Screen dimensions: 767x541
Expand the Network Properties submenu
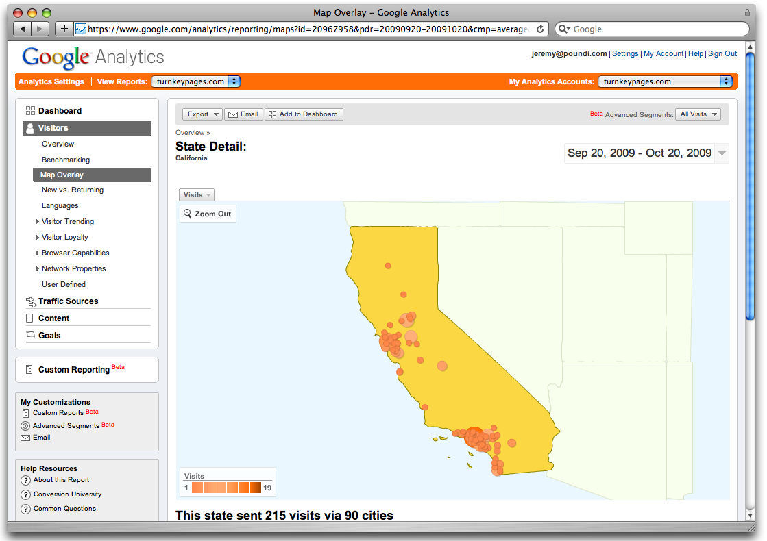(x=38, y=268)
